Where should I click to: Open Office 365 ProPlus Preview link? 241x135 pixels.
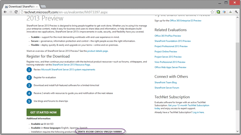click(x=168, y=36)
